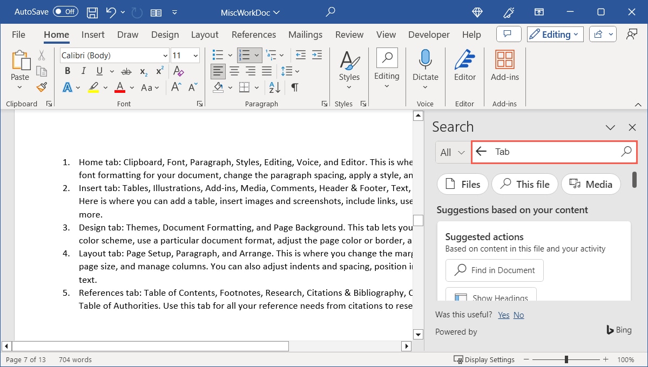Switch to the References ribbon tab
The width and height of the screenshot is (648, 367).
[253, 34]
